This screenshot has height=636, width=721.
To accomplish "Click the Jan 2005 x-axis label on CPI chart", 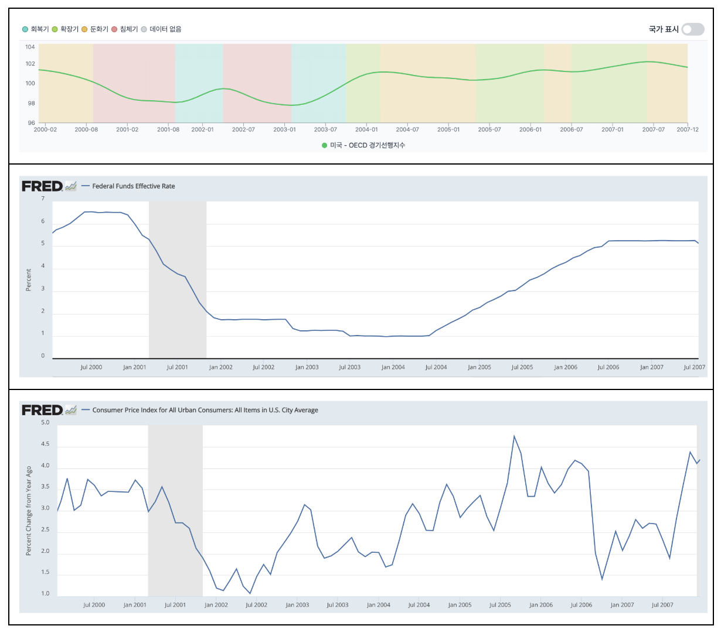I will click(460, 605).
